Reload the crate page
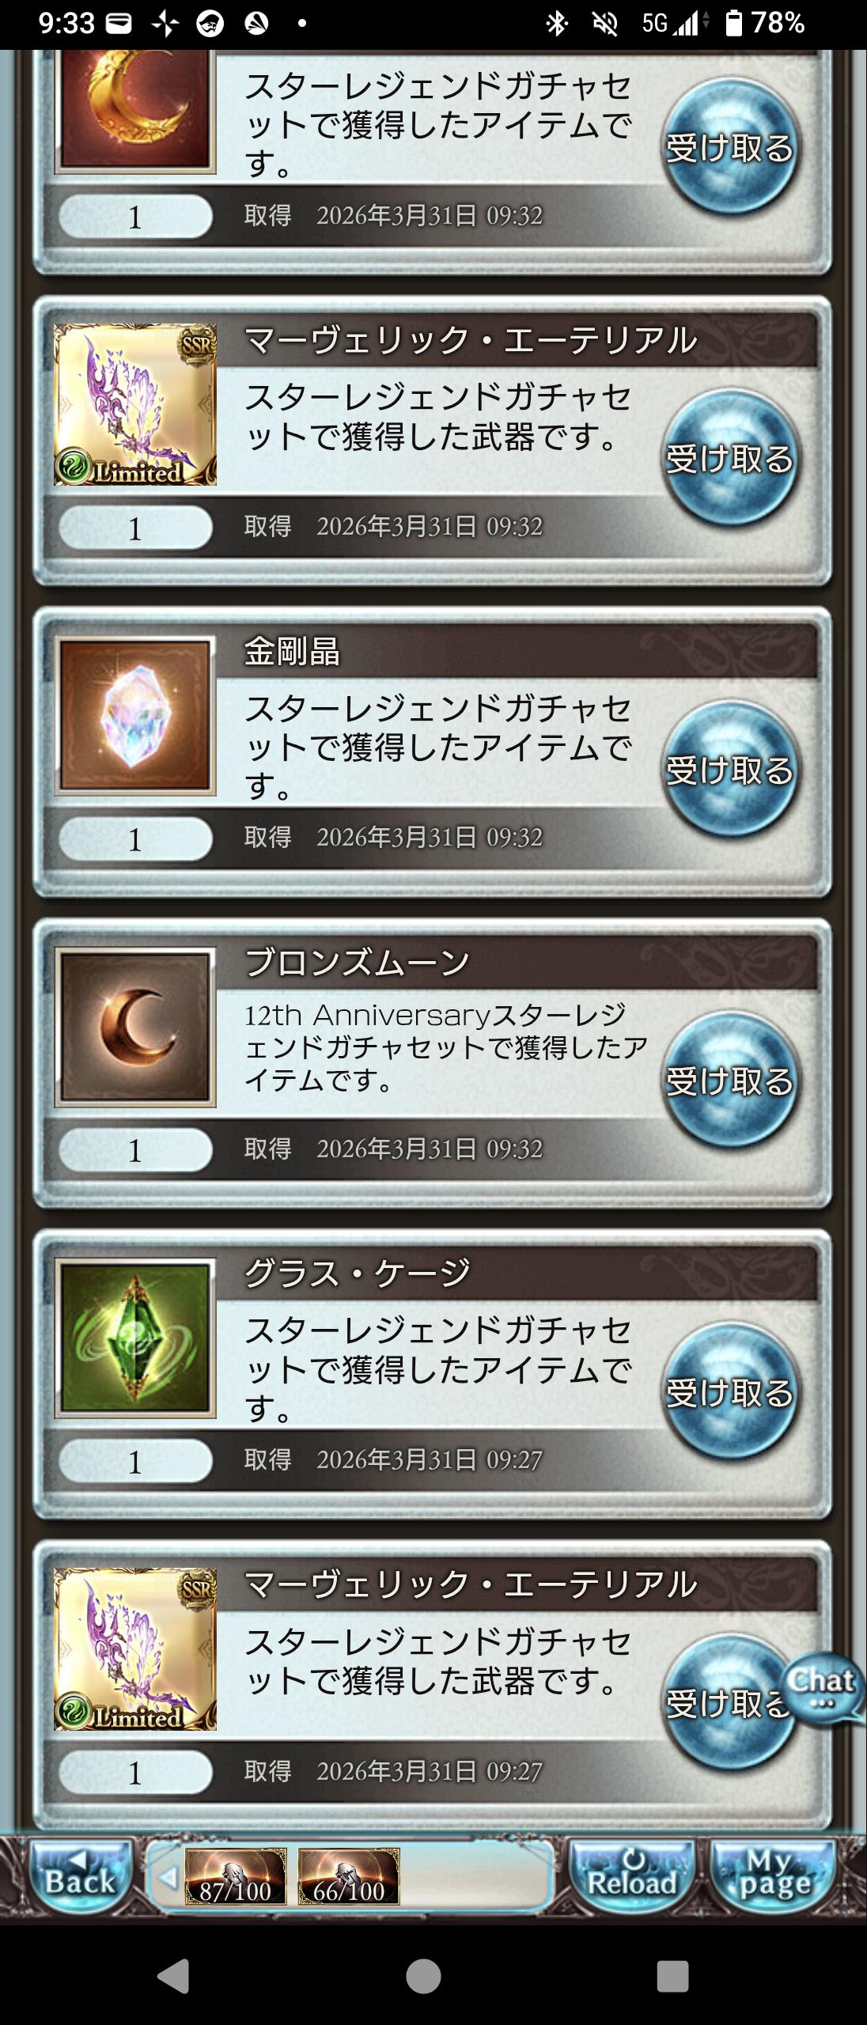867x2025 pixels. tap(631, 1876)
